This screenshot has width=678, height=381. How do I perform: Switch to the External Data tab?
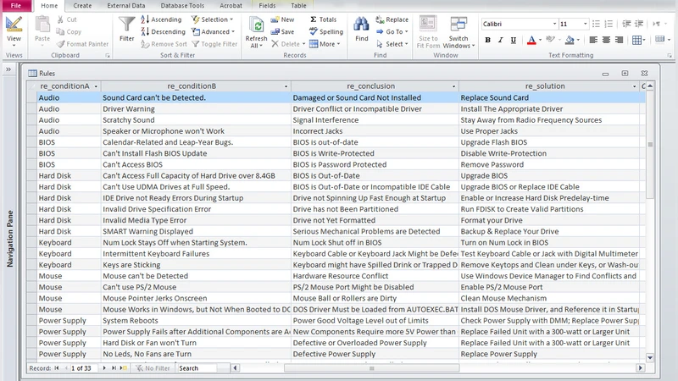pos(125,6)
